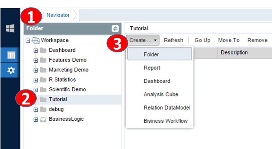The height and width of the screenshot is (149, 272).
Task: Collapse the Workspace tree node
Action: [28, 40]
